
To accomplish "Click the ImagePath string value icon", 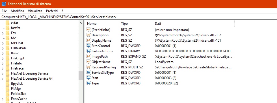I will (89, 56).
